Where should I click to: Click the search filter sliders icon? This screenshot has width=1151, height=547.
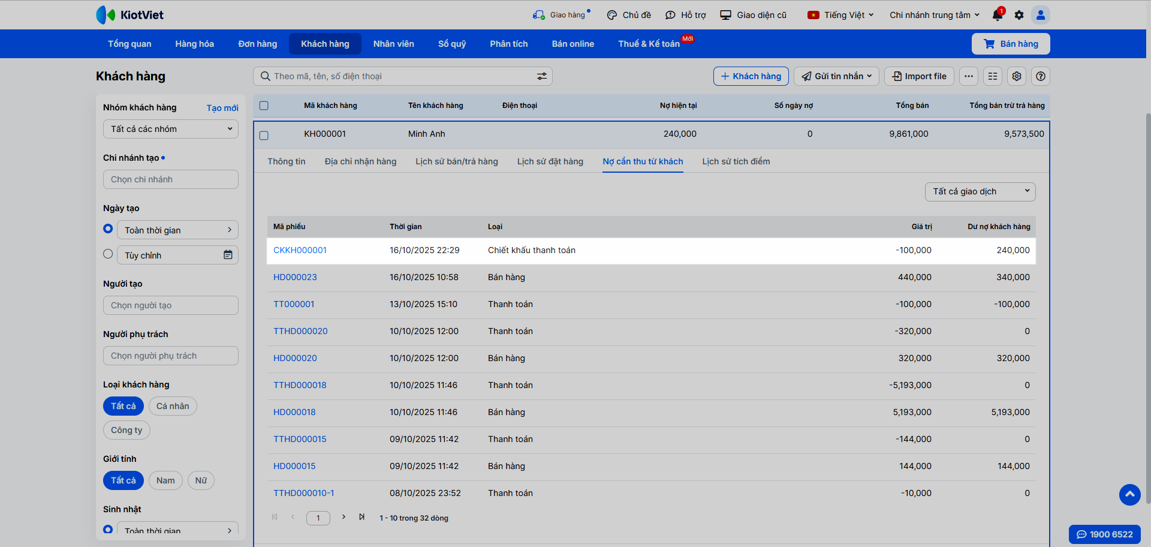click(x=541, y=76)
